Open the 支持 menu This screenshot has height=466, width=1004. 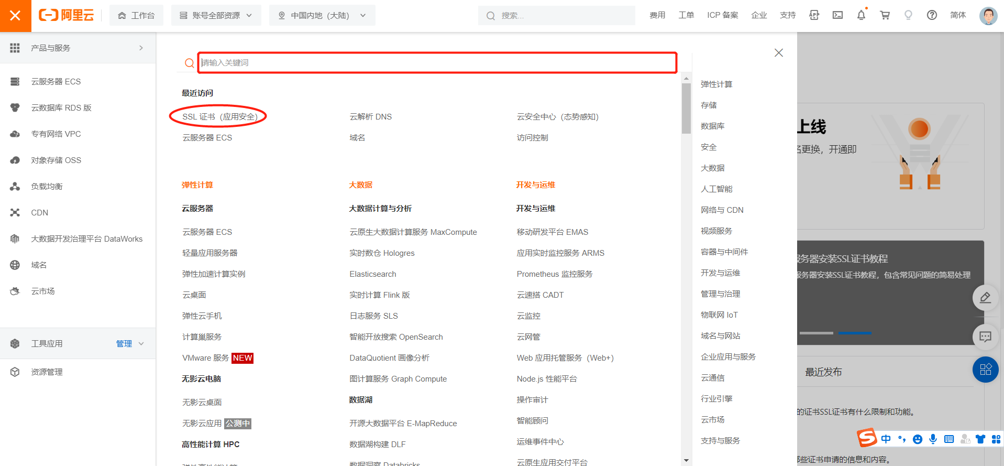coord(788,15)
